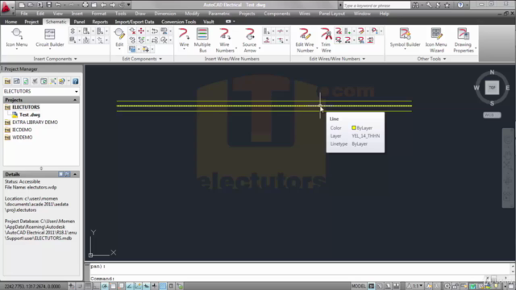
Task: Open the Components menu
Action: pyautogui.click(x=277, y=14)
